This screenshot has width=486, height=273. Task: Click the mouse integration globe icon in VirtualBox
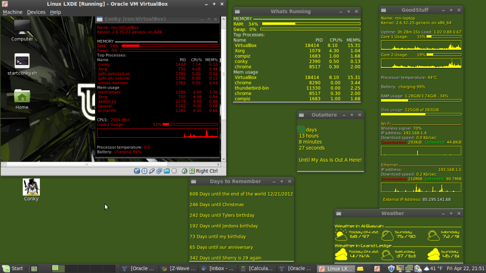(x=184, y=171)
